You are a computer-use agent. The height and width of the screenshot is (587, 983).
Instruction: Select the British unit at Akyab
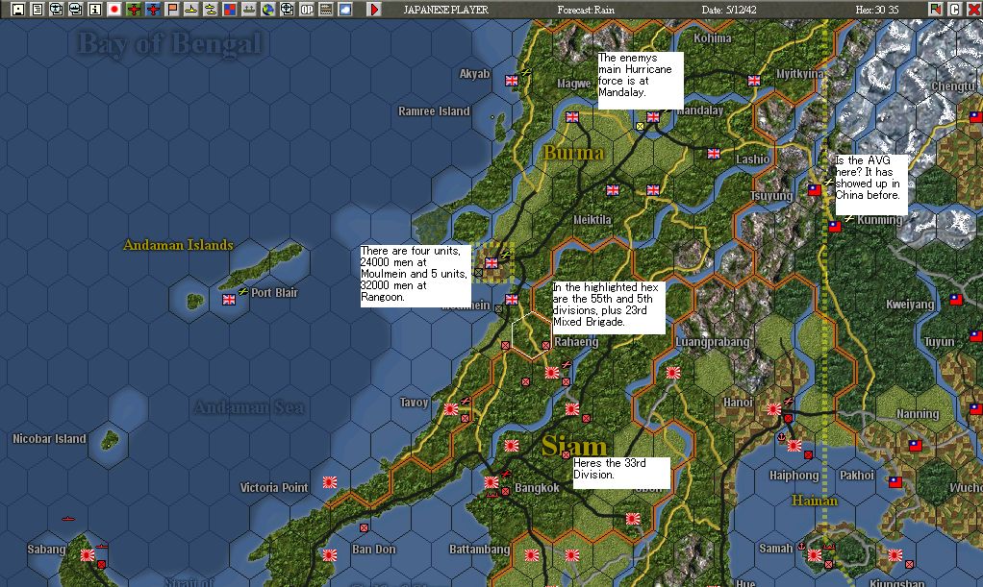tap(512, 81)
